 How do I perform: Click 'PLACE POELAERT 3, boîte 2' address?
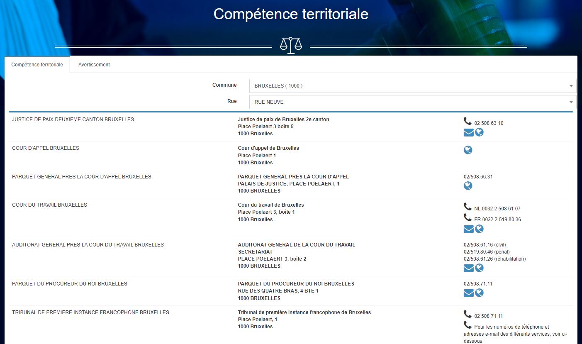tap(272, 259)
